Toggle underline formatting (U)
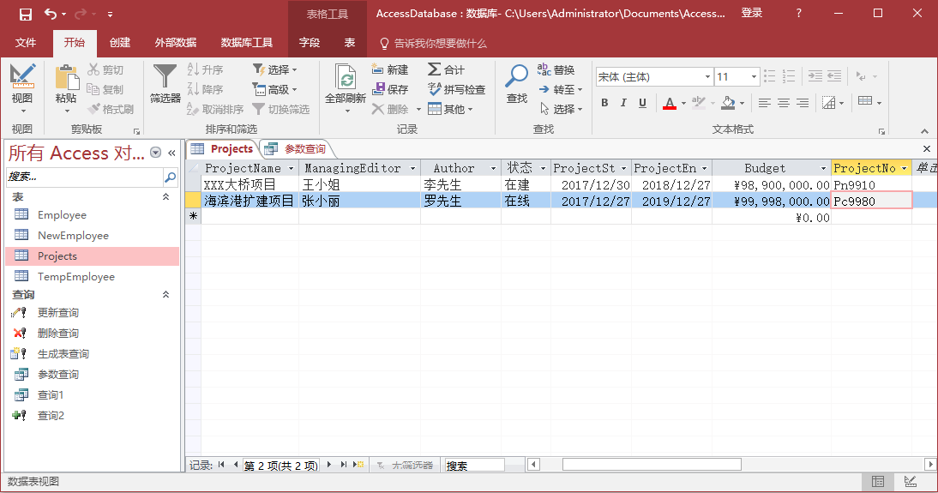Screen dimensions: 938x493 point(643,103)
